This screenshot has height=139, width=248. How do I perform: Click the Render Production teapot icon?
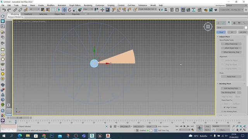[216, 10]
